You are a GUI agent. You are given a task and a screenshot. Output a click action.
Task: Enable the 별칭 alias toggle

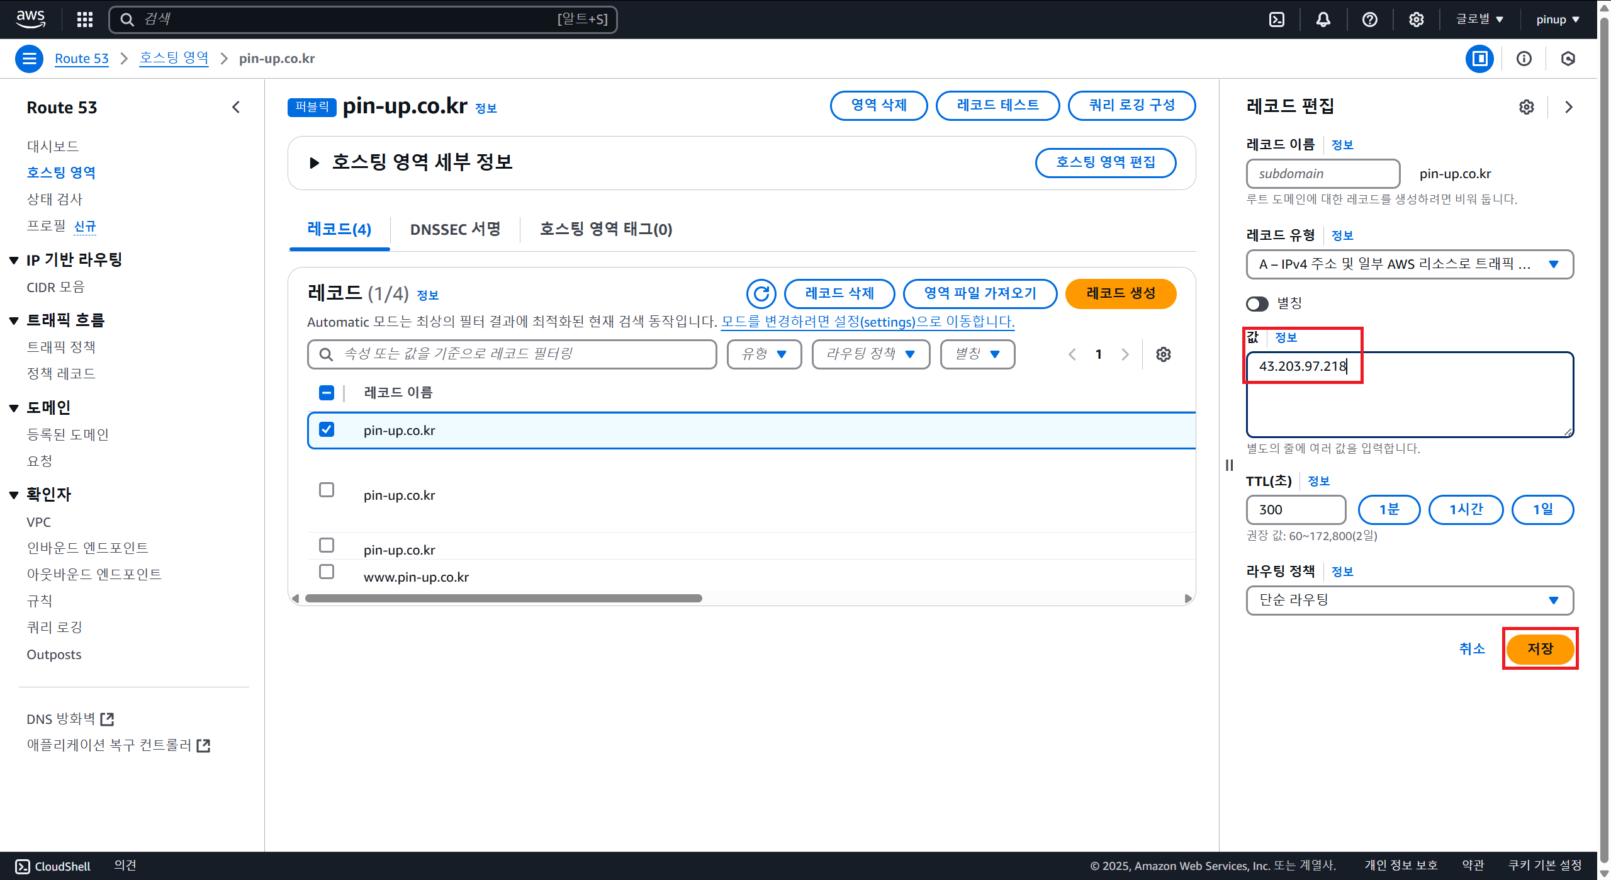coord(1257,304)
